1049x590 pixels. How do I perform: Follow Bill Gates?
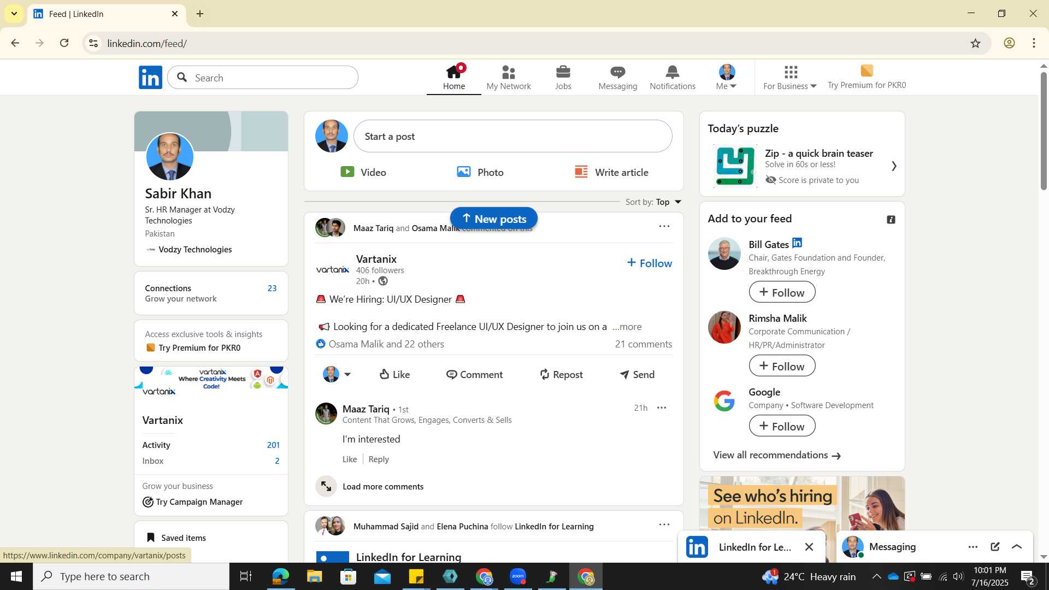tap(782, 292)
